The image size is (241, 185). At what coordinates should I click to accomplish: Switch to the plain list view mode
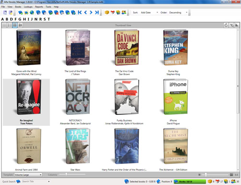click(x=4, y=25)
